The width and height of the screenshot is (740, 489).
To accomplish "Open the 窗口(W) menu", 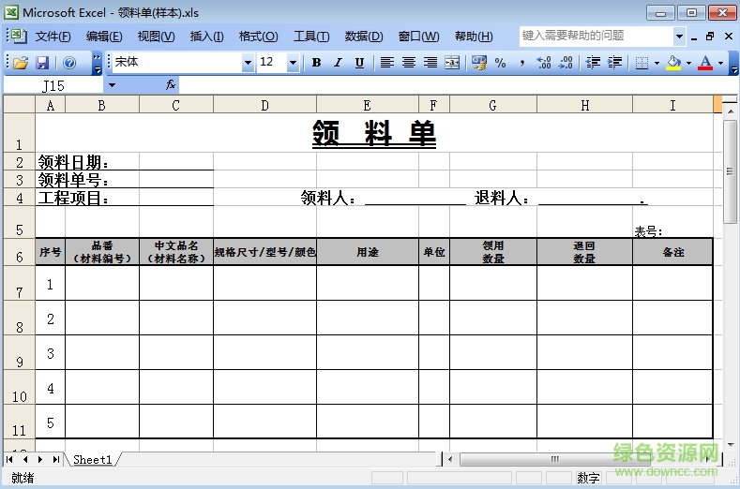I will tap(418, 37).
